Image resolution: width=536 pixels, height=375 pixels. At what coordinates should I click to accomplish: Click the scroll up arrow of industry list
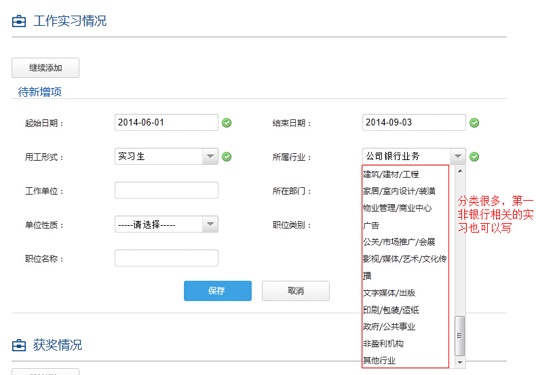(x=460, y=171)
